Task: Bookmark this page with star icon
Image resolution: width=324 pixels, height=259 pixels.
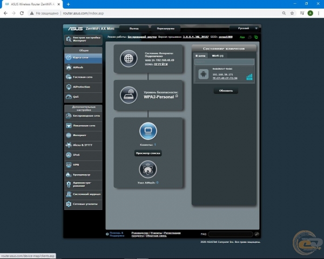Action: coord(292,13)
